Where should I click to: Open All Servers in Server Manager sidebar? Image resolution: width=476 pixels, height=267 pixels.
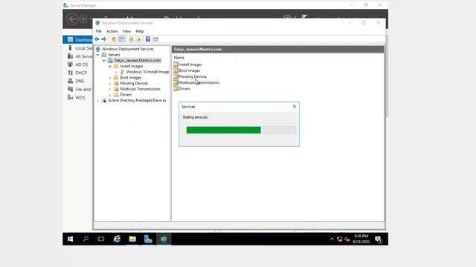coord(80,56)
